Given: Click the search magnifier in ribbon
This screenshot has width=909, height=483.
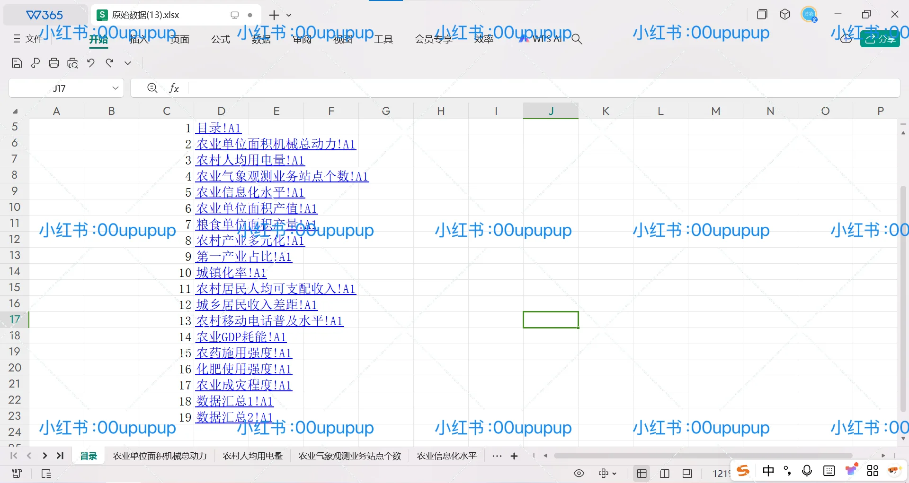Looking at the screenshot, I should click(577, 39).
